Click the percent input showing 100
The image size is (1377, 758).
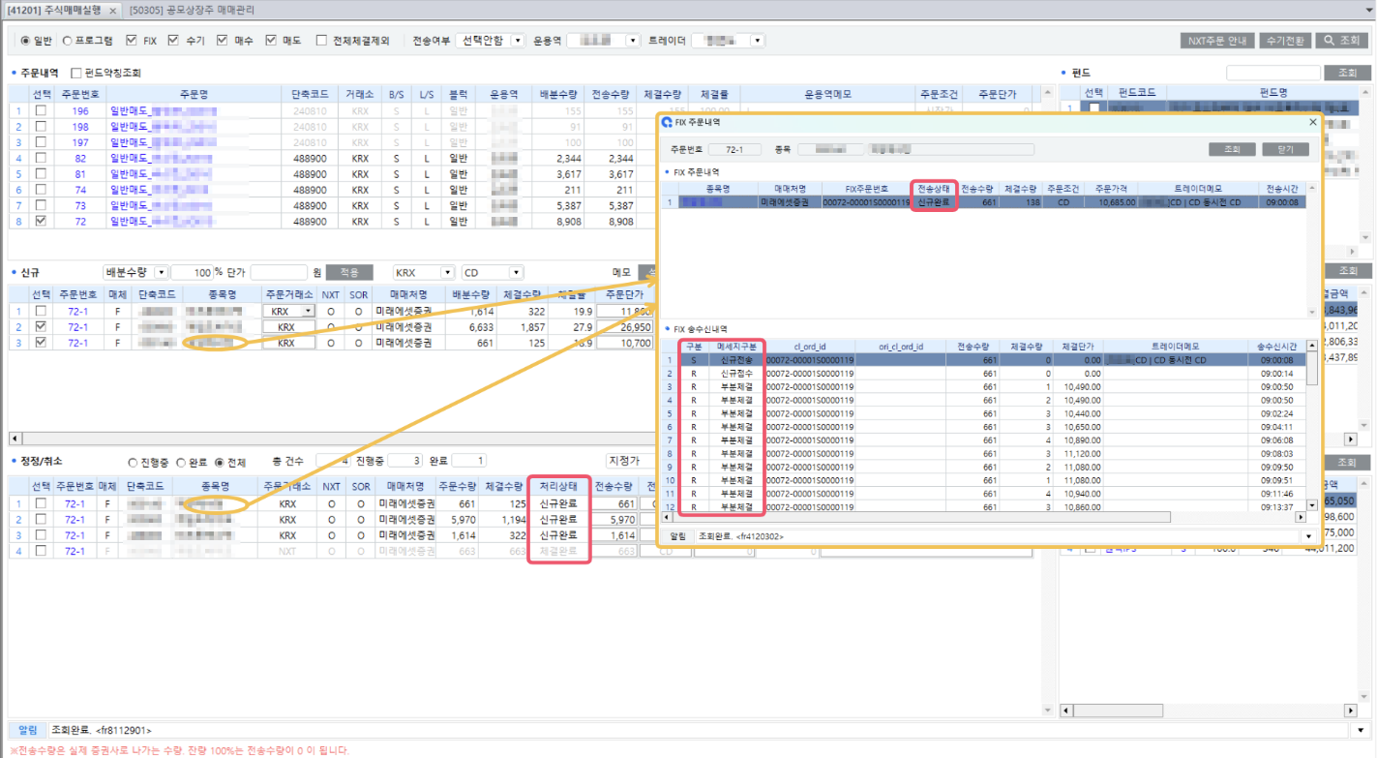[194, 273]
